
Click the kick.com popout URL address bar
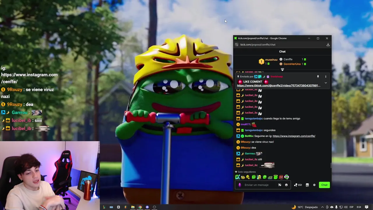pos(258,45)
